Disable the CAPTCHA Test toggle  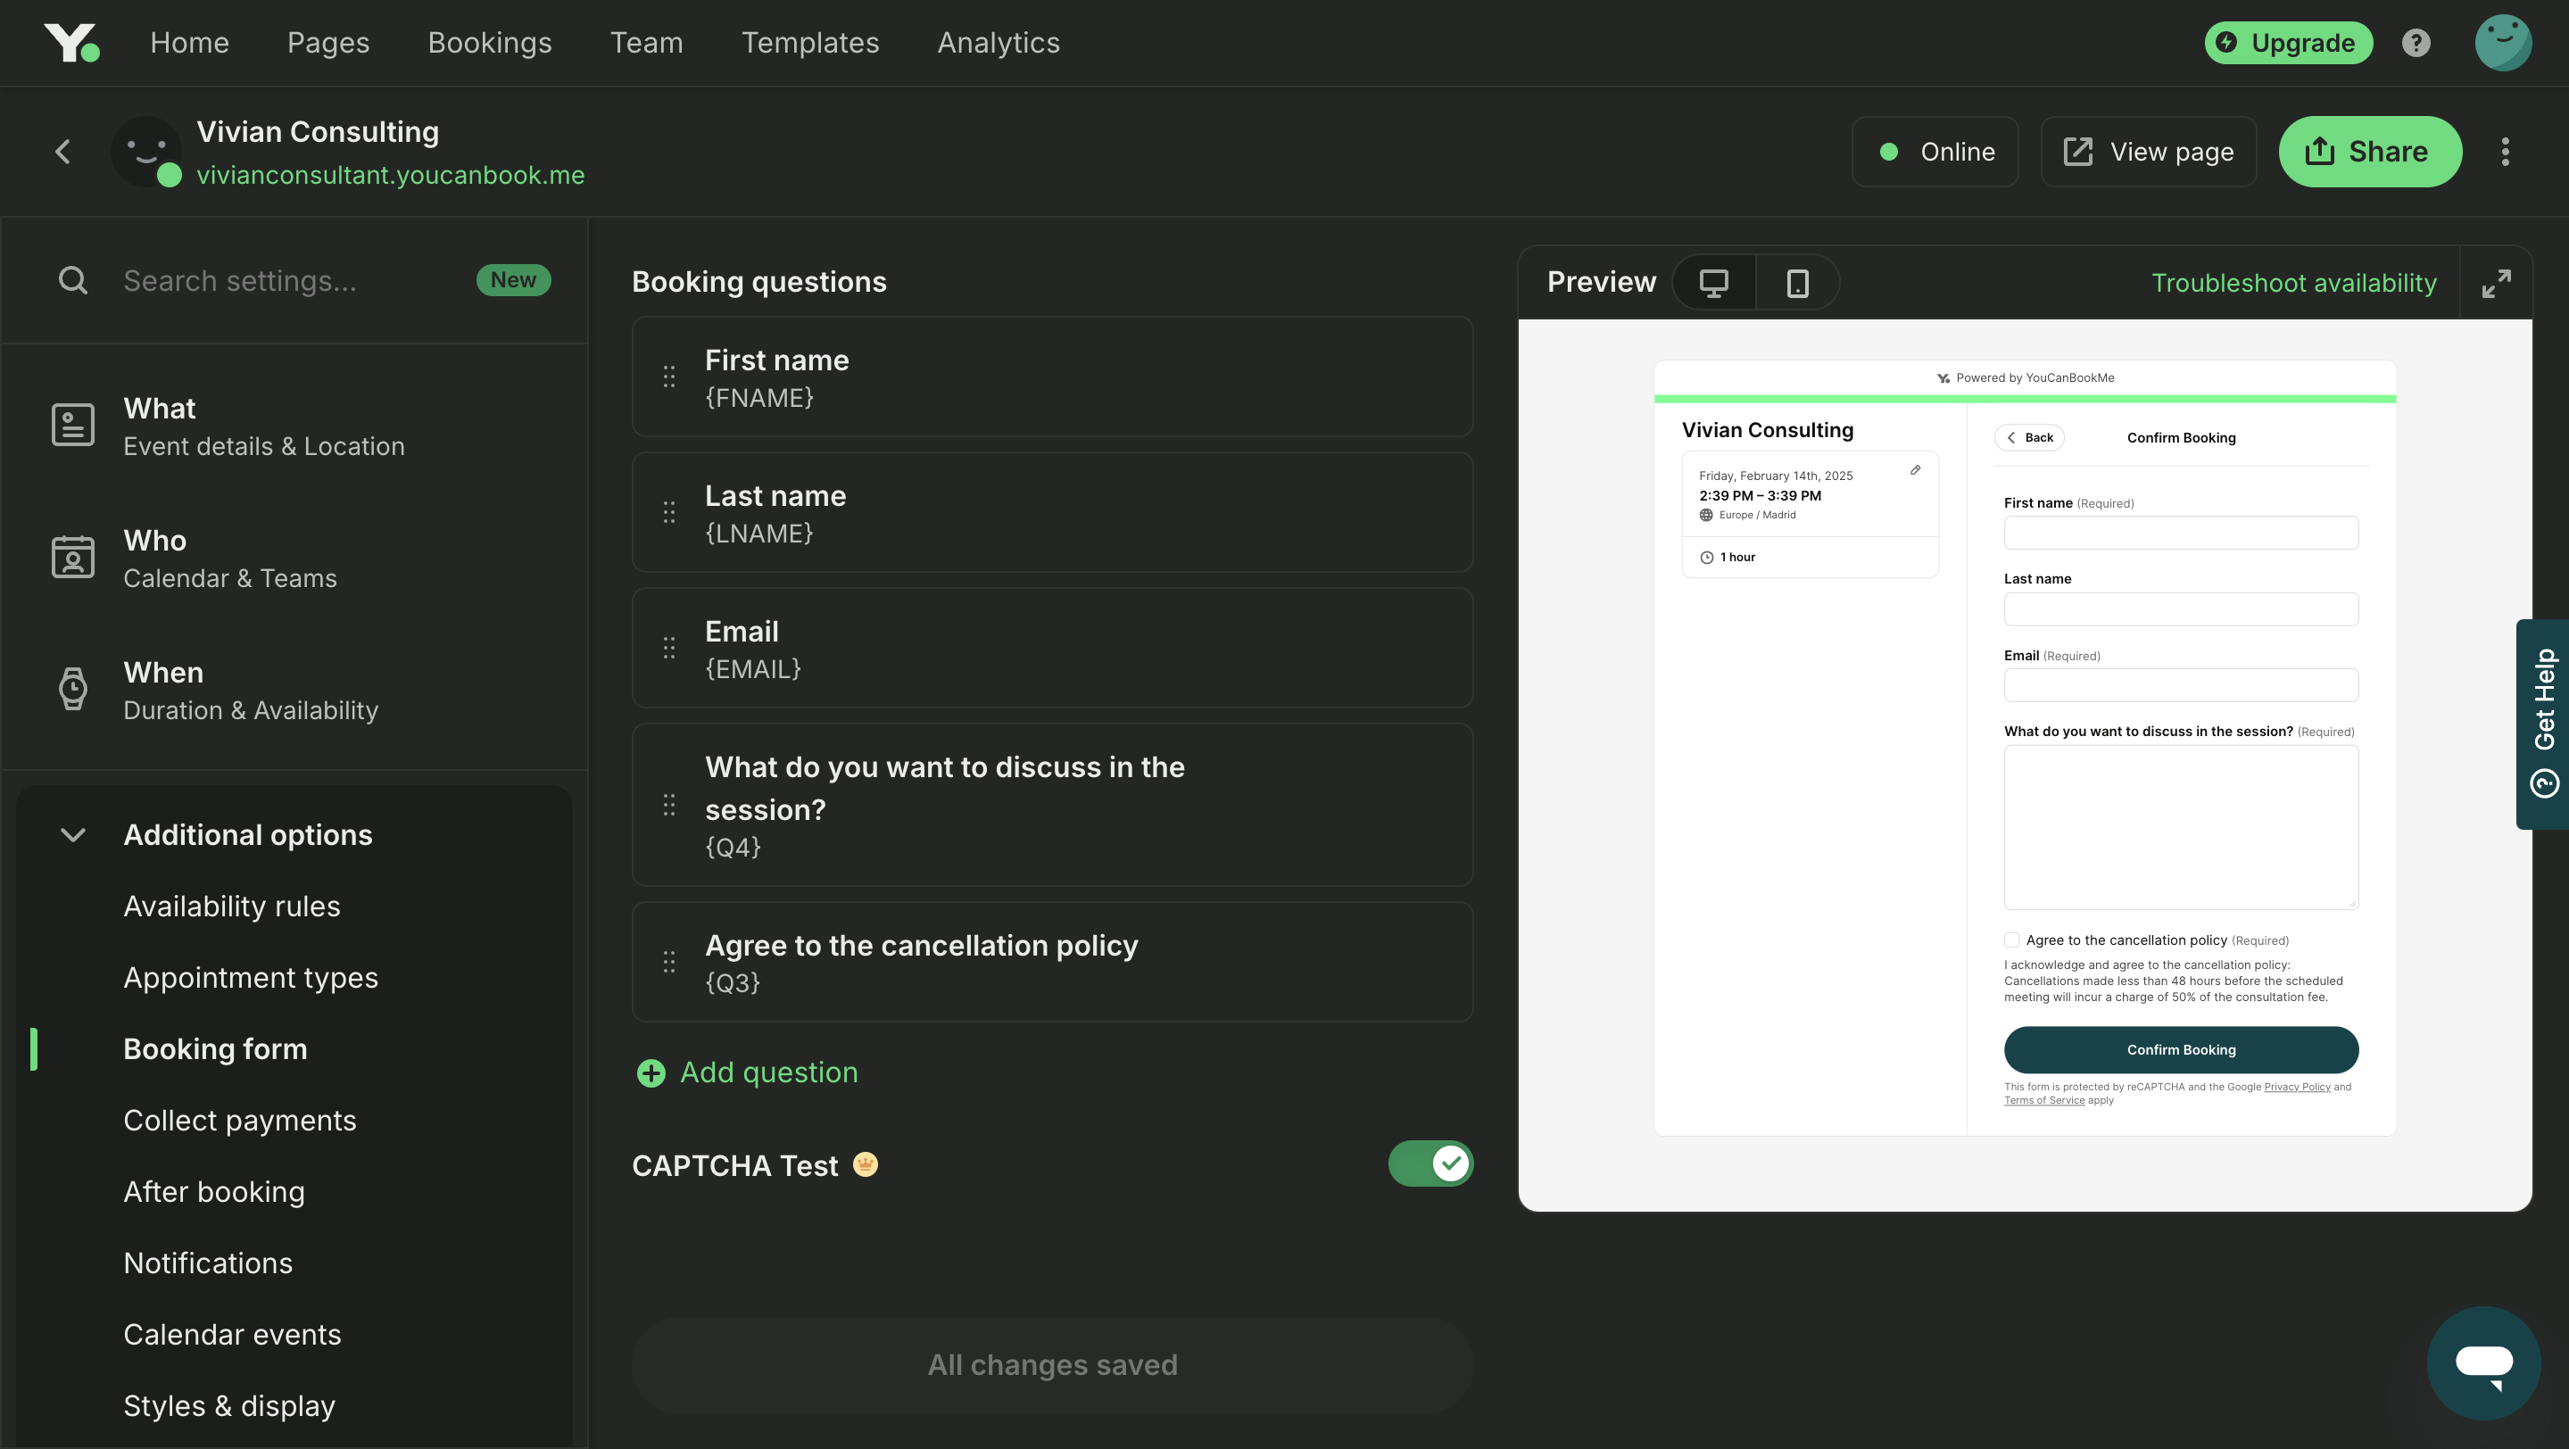1430,1163
